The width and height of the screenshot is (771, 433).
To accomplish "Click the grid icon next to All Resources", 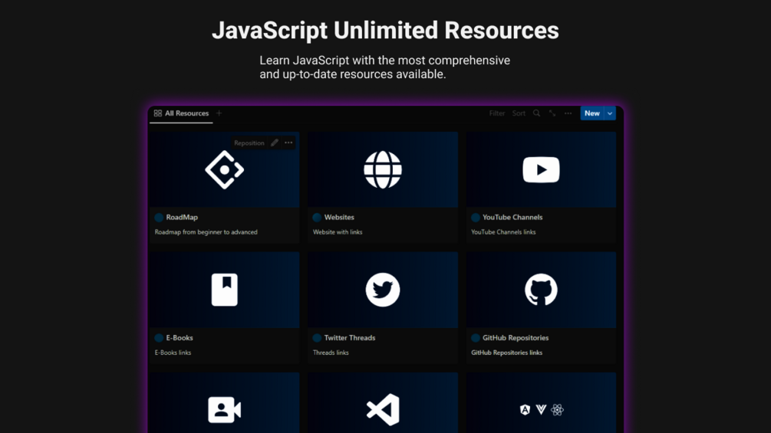I will click(x=158, y=113).
